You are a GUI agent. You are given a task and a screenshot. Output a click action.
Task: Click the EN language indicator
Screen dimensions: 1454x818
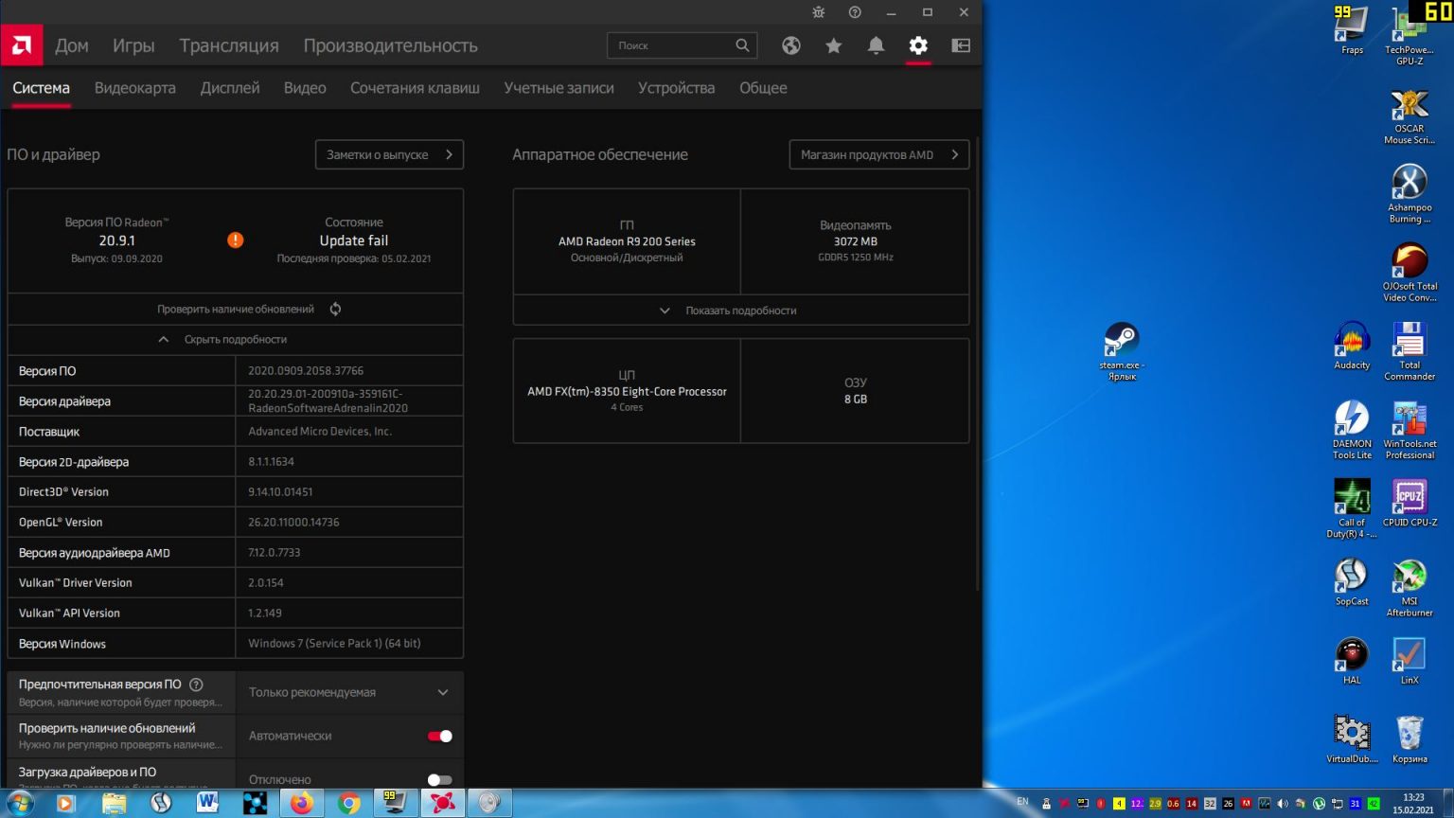click(1022, 802)
